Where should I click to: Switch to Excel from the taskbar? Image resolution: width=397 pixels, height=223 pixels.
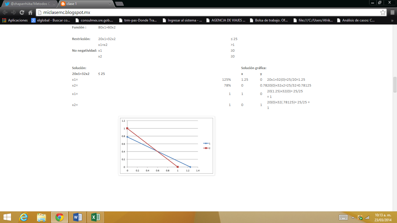[x=96, y=217]
